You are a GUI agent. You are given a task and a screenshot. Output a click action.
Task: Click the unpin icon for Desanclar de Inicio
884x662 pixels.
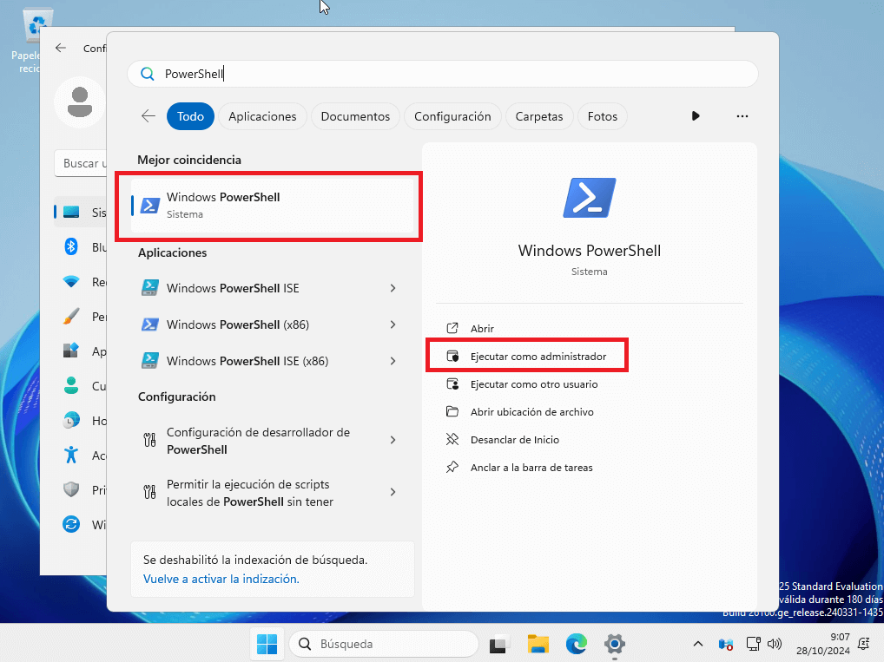click(x=452, y=439)
